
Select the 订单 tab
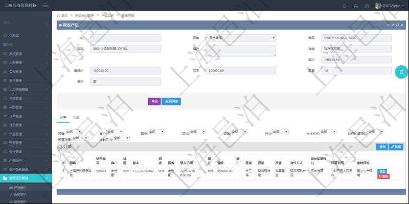coord(63,117)
